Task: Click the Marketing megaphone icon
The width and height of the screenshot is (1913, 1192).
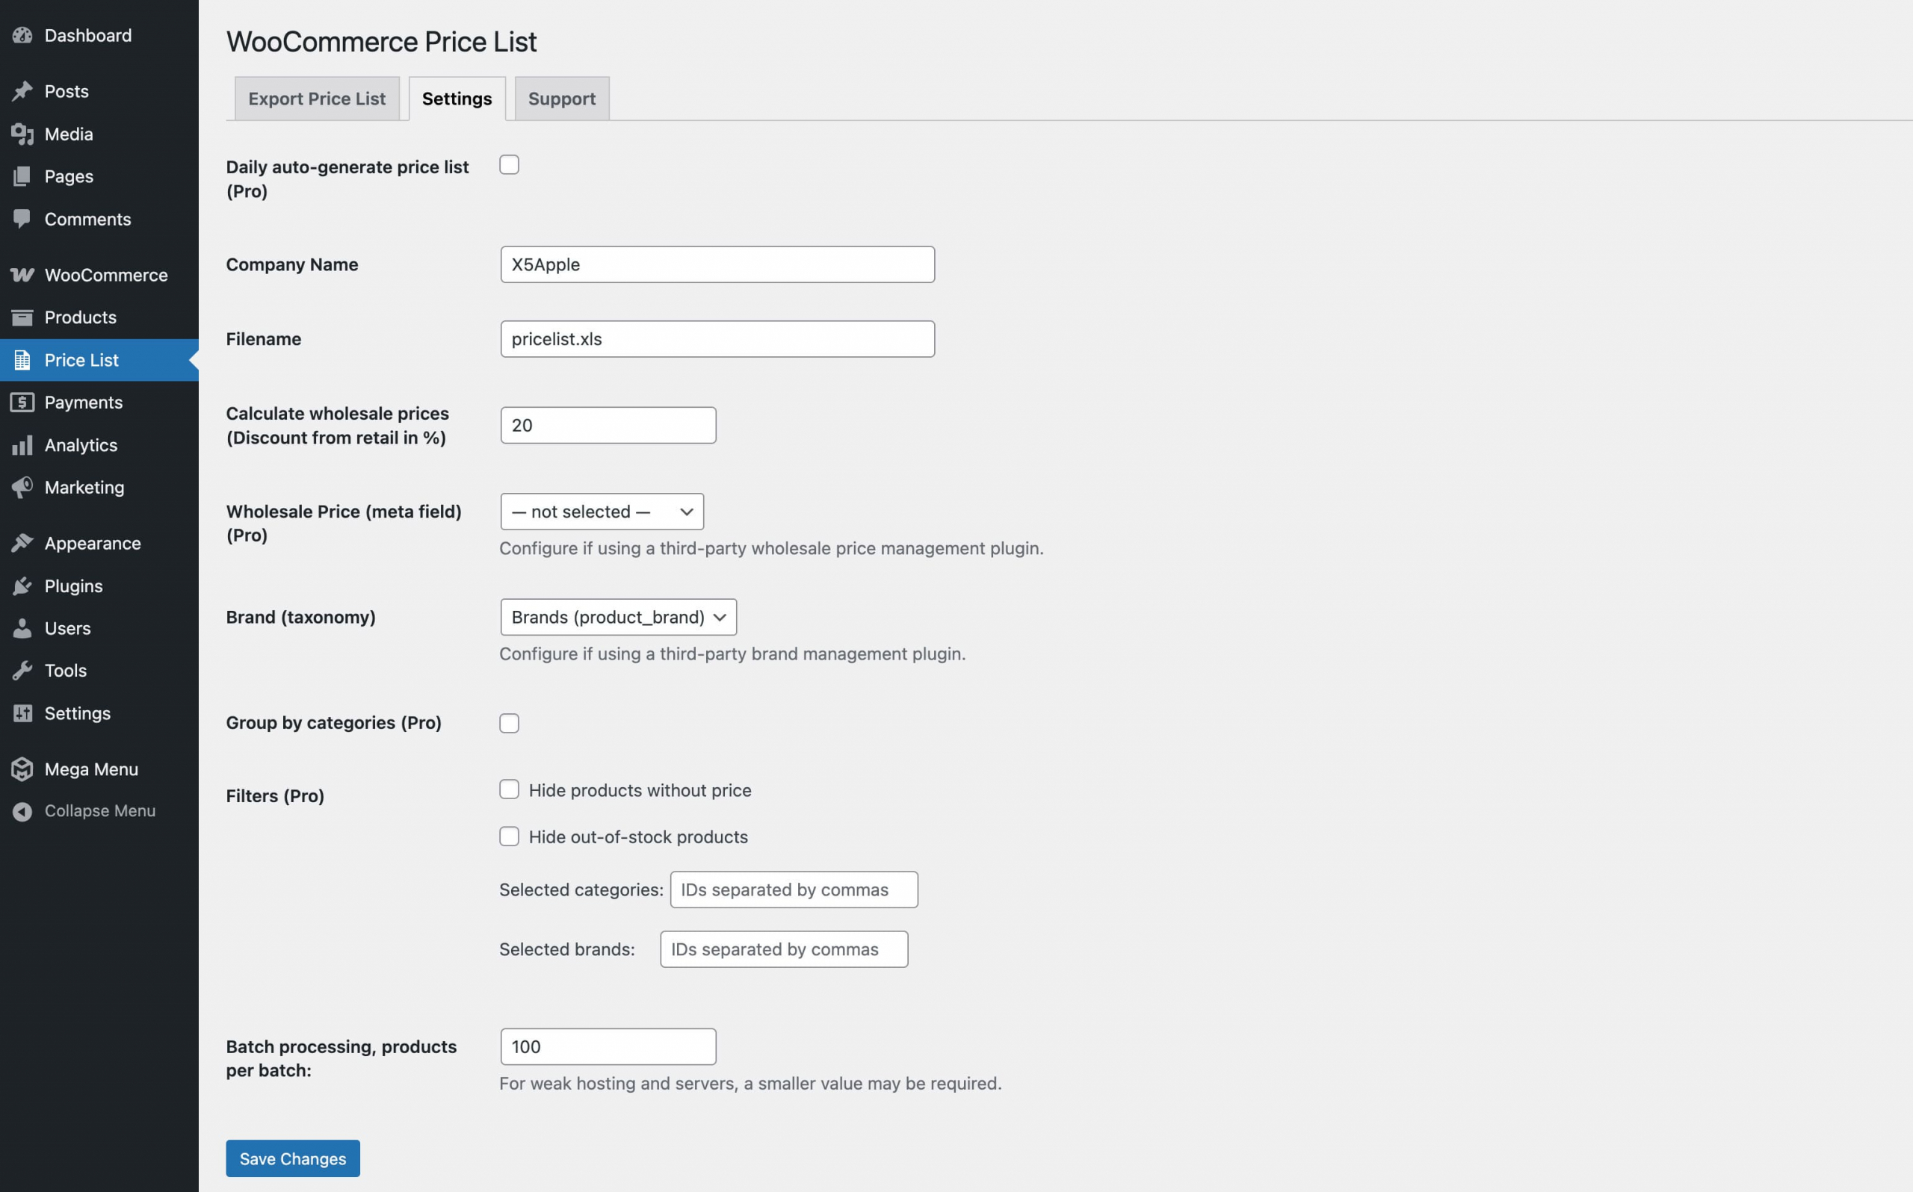Action: (x=22, y=487)
